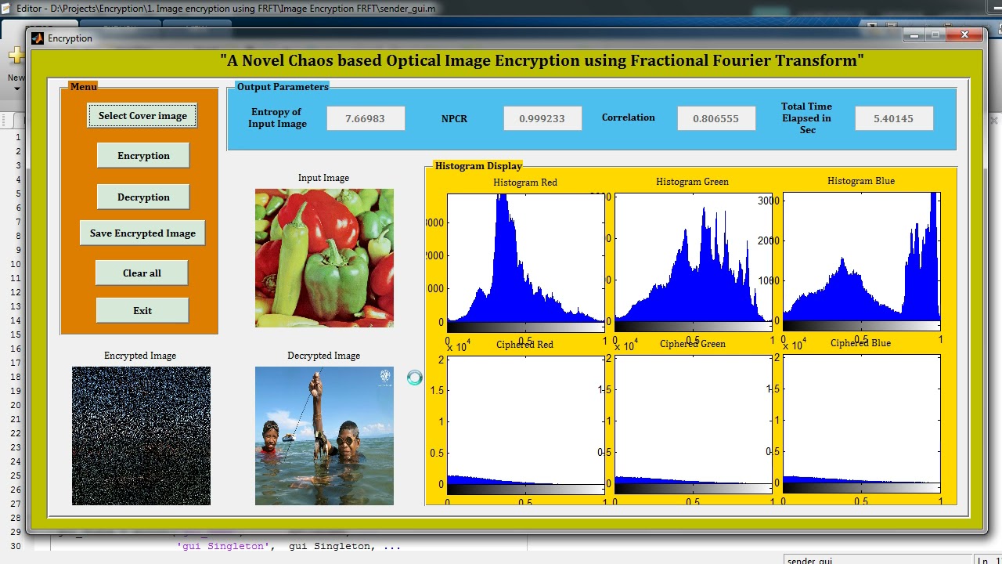1002x564 pixels.
Task: Click the NPCR value field 0.999233
Action: [x=542, y=118]
